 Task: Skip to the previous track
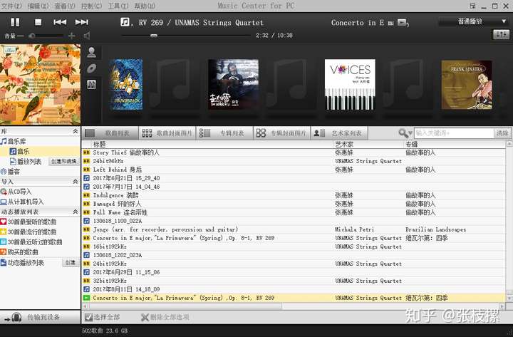pos(60,22)
